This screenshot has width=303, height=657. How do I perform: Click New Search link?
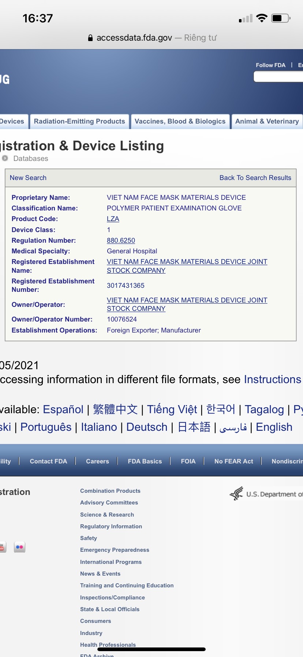[x=28, y=178]
